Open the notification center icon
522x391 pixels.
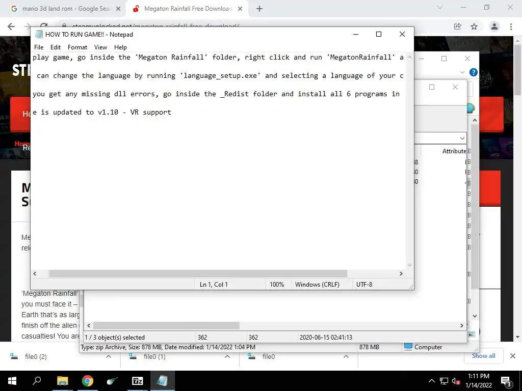point(506,381)
